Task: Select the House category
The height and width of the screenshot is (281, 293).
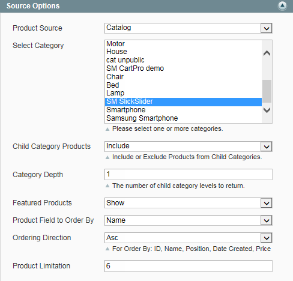Action: coord(183,52)
